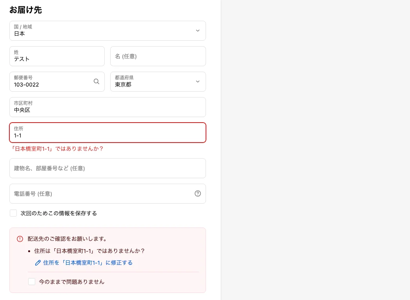Click the 姓 field containing テスト
This screenshot has height=300, width=410.
(x=57, y=59)
